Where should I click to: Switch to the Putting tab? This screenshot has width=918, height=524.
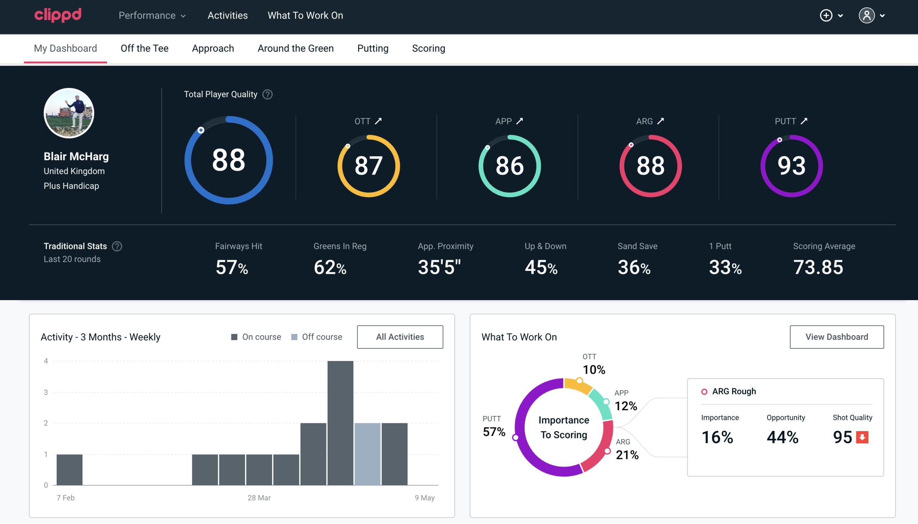coord(373,48)
